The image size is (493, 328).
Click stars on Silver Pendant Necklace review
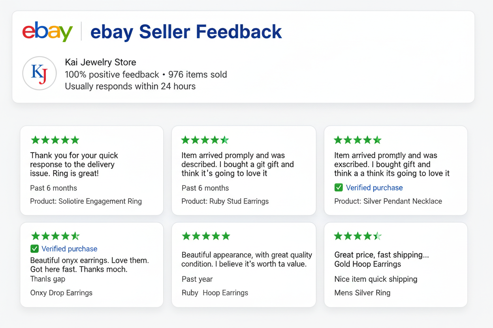pyautogui.click(x=358, y=140)
